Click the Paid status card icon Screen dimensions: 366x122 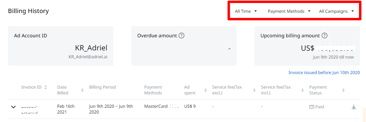[x=312, y=107]
